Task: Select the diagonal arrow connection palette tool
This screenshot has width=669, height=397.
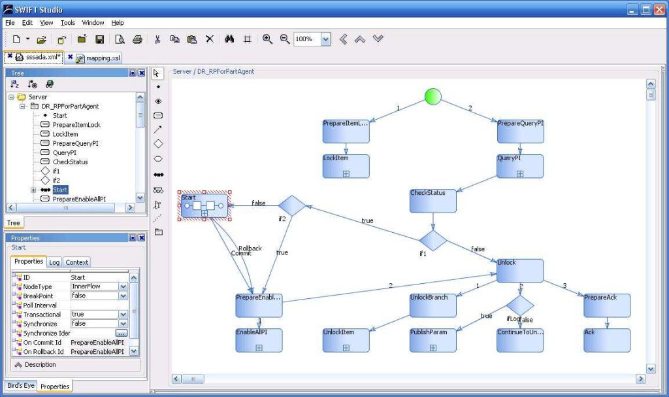Action: pyautogui.click(x=158, y=129)
